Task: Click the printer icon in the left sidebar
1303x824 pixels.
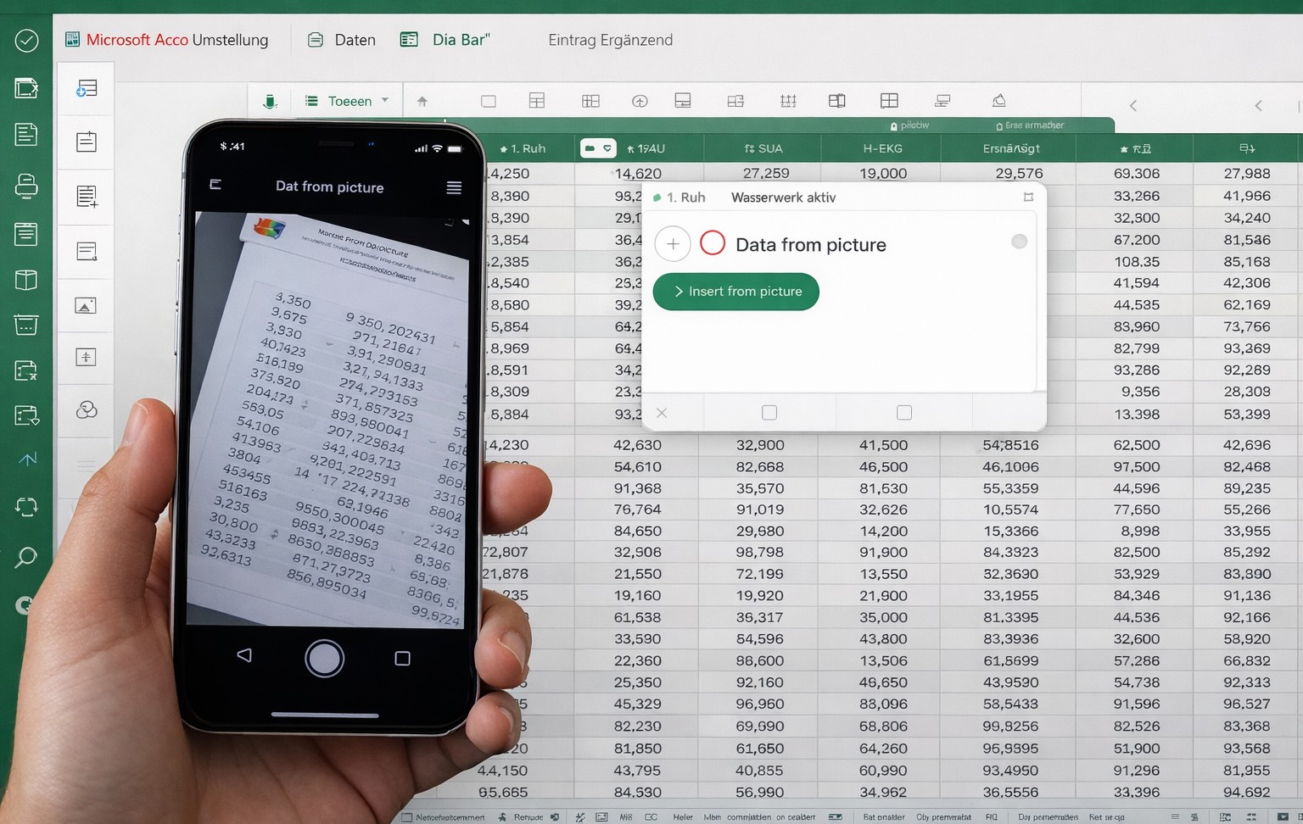Action: tap(26, 185)
